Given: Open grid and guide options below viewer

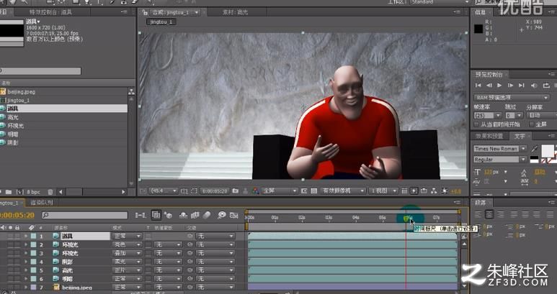Looking at the screenshot, I should tap(184, 191).
